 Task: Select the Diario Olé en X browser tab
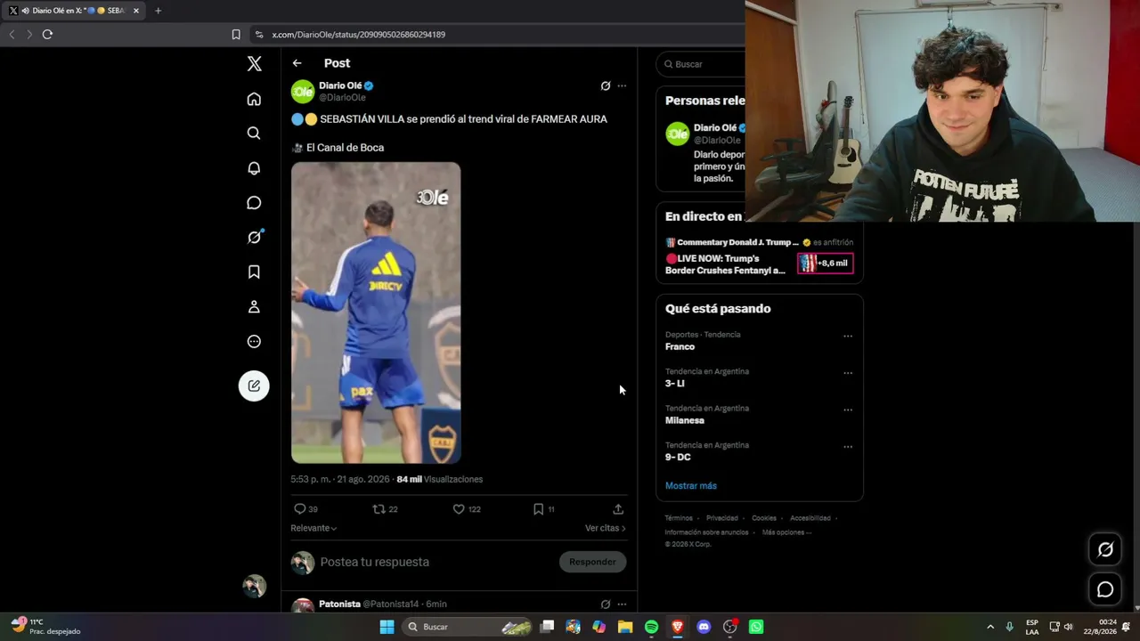[x=74, y=11]
